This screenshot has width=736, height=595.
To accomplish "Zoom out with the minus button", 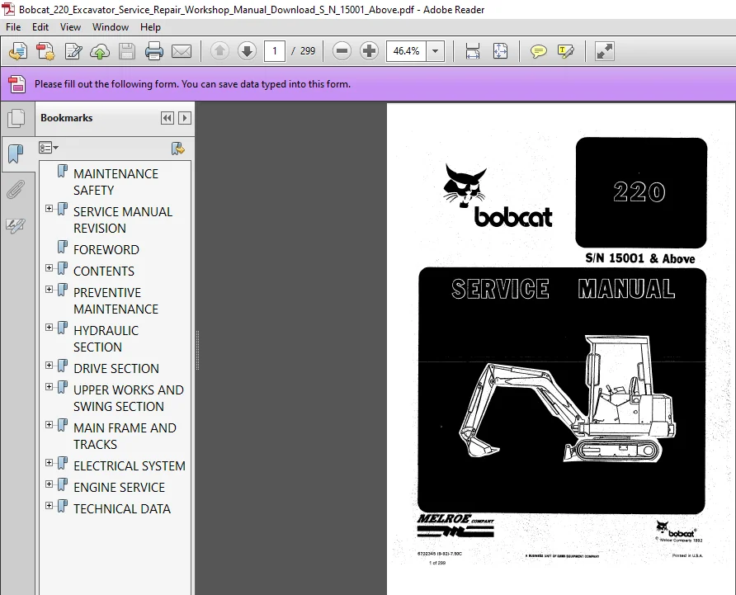I will 342,50.
